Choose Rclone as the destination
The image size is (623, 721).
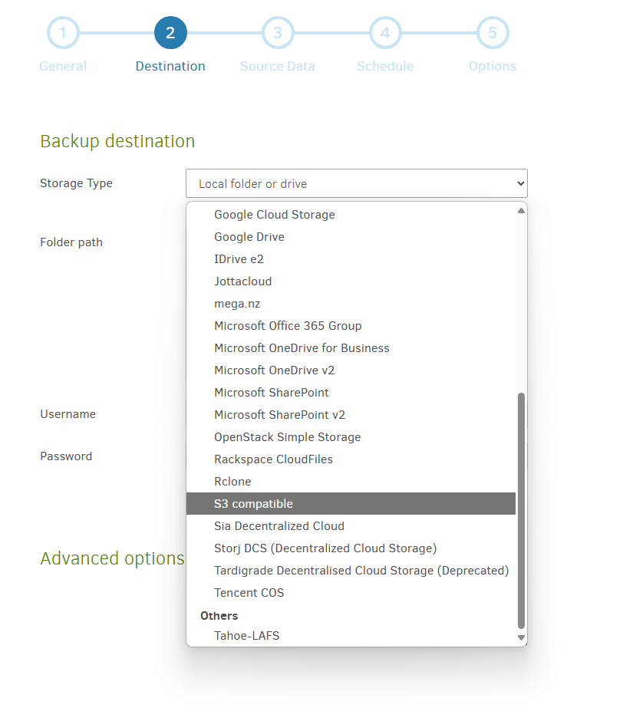[232, 481]
